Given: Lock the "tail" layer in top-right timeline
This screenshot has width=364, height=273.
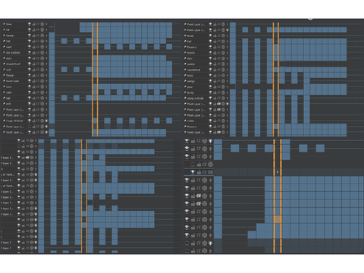Looking at the screenshot, I should 215,41.
